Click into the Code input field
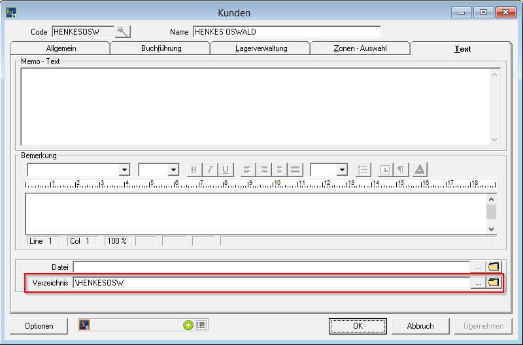 [x=83, y=32]
